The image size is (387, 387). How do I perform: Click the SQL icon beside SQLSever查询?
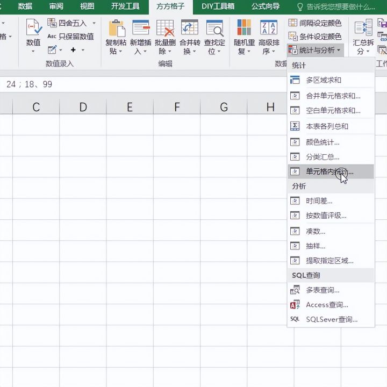295,319
